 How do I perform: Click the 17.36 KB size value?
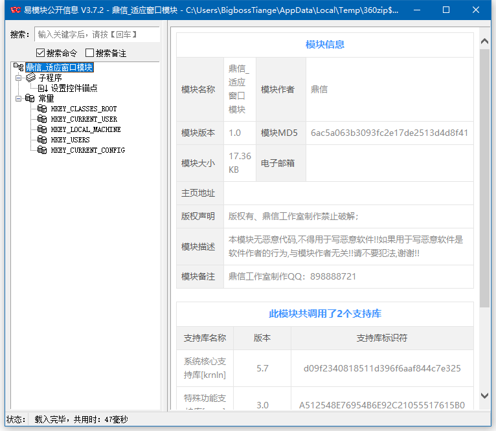pos(240,163)
